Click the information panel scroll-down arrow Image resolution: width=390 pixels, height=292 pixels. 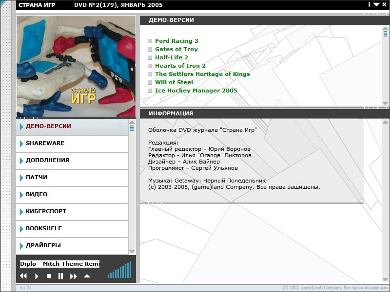385,279
